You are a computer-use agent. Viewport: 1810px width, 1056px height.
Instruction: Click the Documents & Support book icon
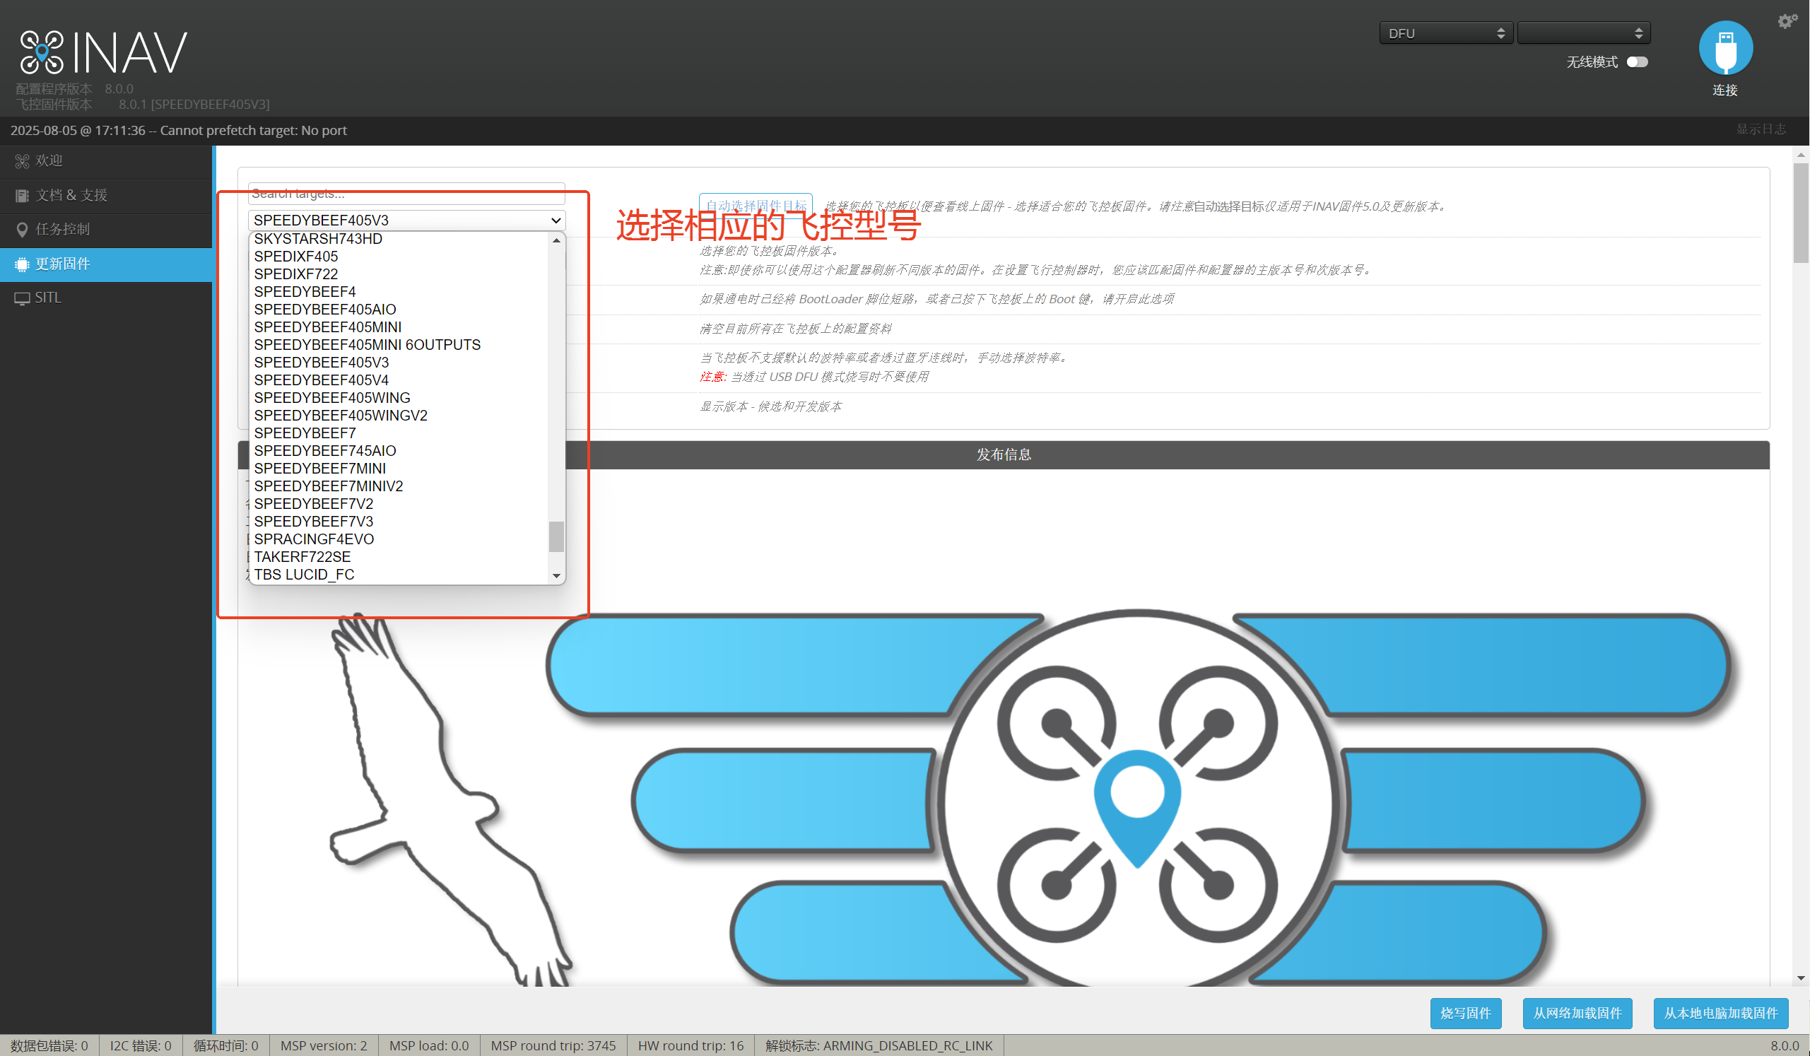(21, 195)
